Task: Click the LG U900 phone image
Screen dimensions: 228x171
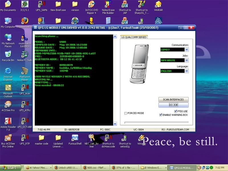Action: point(139,64)
